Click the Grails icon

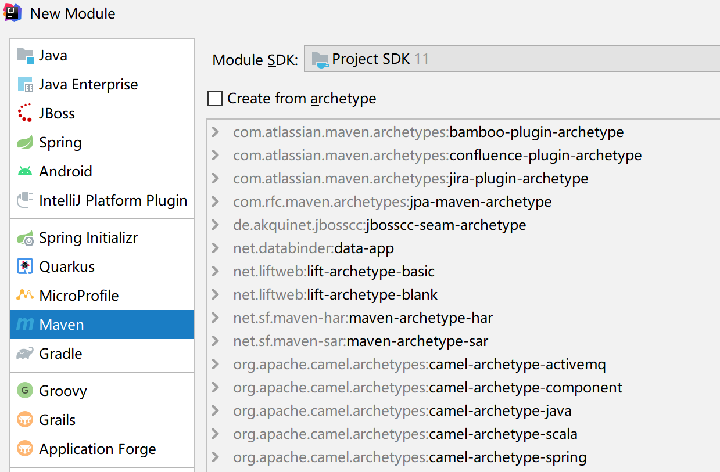(25, 420)
